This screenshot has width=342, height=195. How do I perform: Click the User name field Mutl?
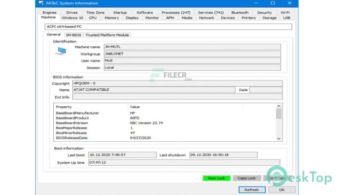[x=192, y=61]
